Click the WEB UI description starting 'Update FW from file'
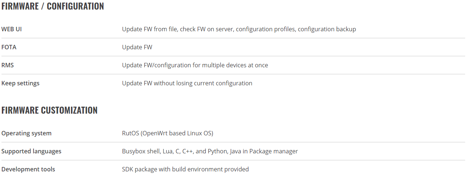Image resolution: width=467 pixels, height=178 pixels. 239,29
